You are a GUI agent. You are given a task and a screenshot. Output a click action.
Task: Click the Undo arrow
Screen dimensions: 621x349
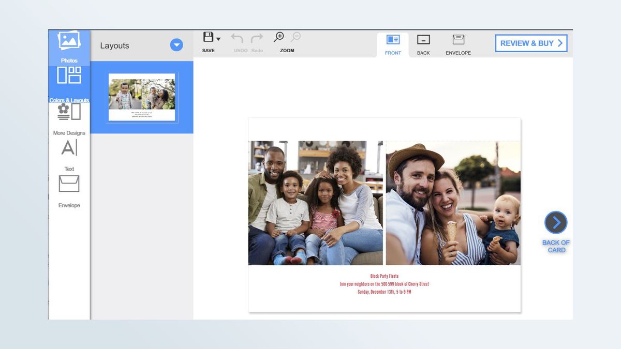point(238,39)
